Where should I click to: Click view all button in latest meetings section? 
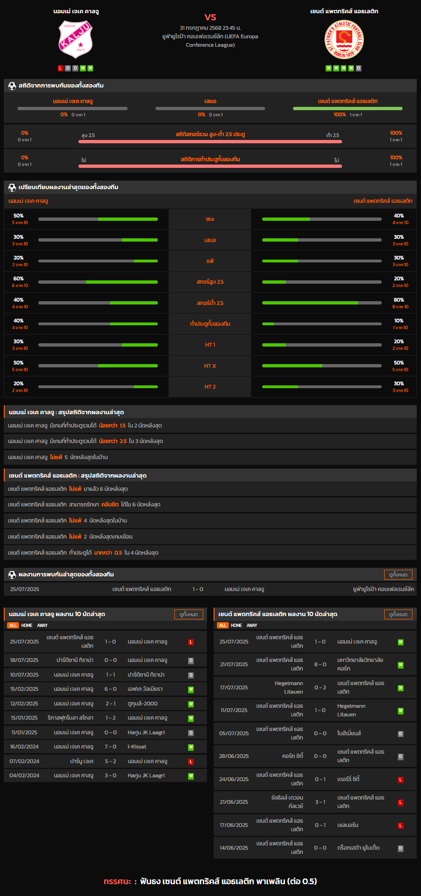[x=398, y=574]
